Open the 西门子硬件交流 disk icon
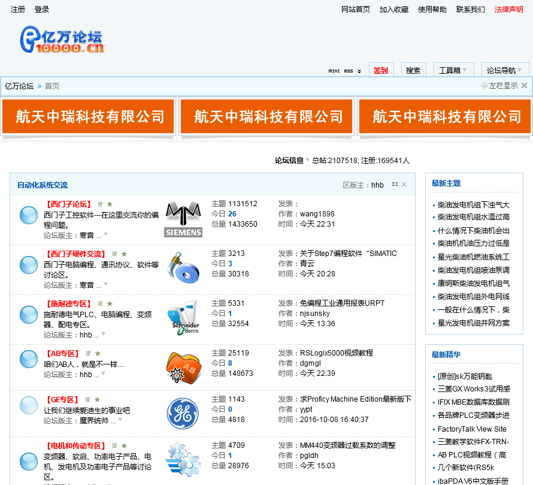The width and height of the screenshot is (533, 485). click(x=184, y=267)
